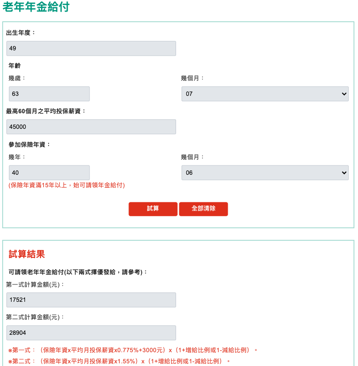358x366 pixels.
Task: Select the 平均投保薪資 field containing 45000
Action: tap(91, 127)
